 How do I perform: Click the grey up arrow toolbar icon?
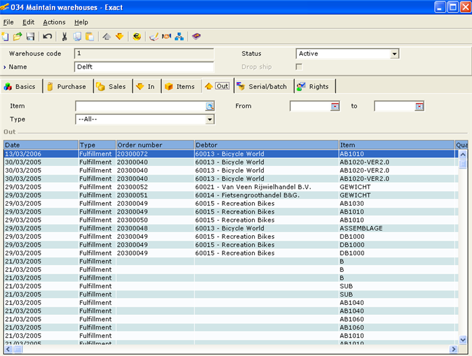107,36
